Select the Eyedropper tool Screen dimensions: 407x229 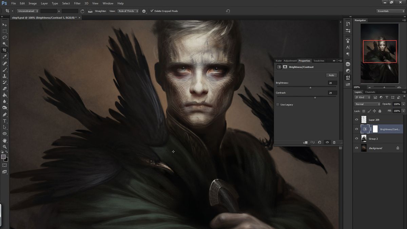(5, 57)
